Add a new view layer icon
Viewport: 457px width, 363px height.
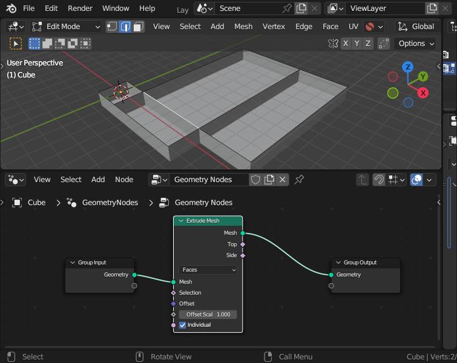(x=432, y=8)
